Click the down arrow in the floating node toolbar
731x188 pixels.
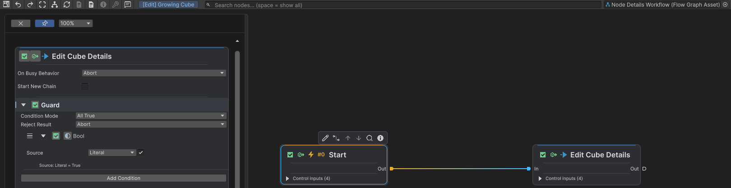[359, 138]
